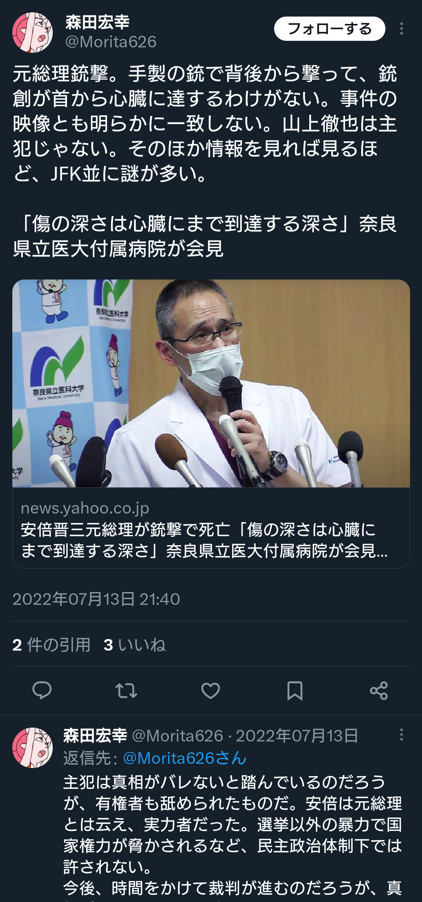Open the 2022年07月13日 21:40 timestamp
The height and width of the screenshot is (902, 422).
[x=96, y=599]
